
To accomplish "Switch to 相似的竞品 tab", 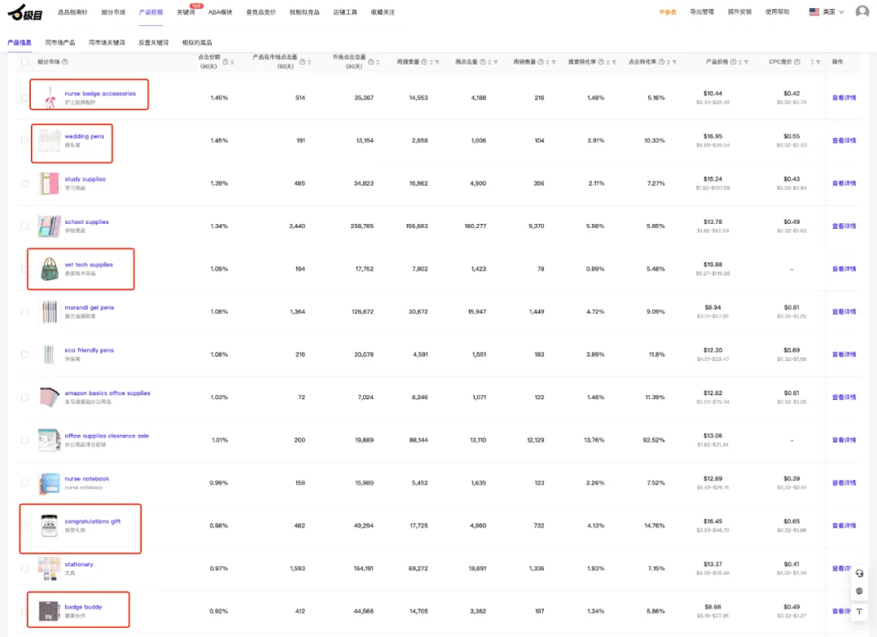I will pos(197,42).
